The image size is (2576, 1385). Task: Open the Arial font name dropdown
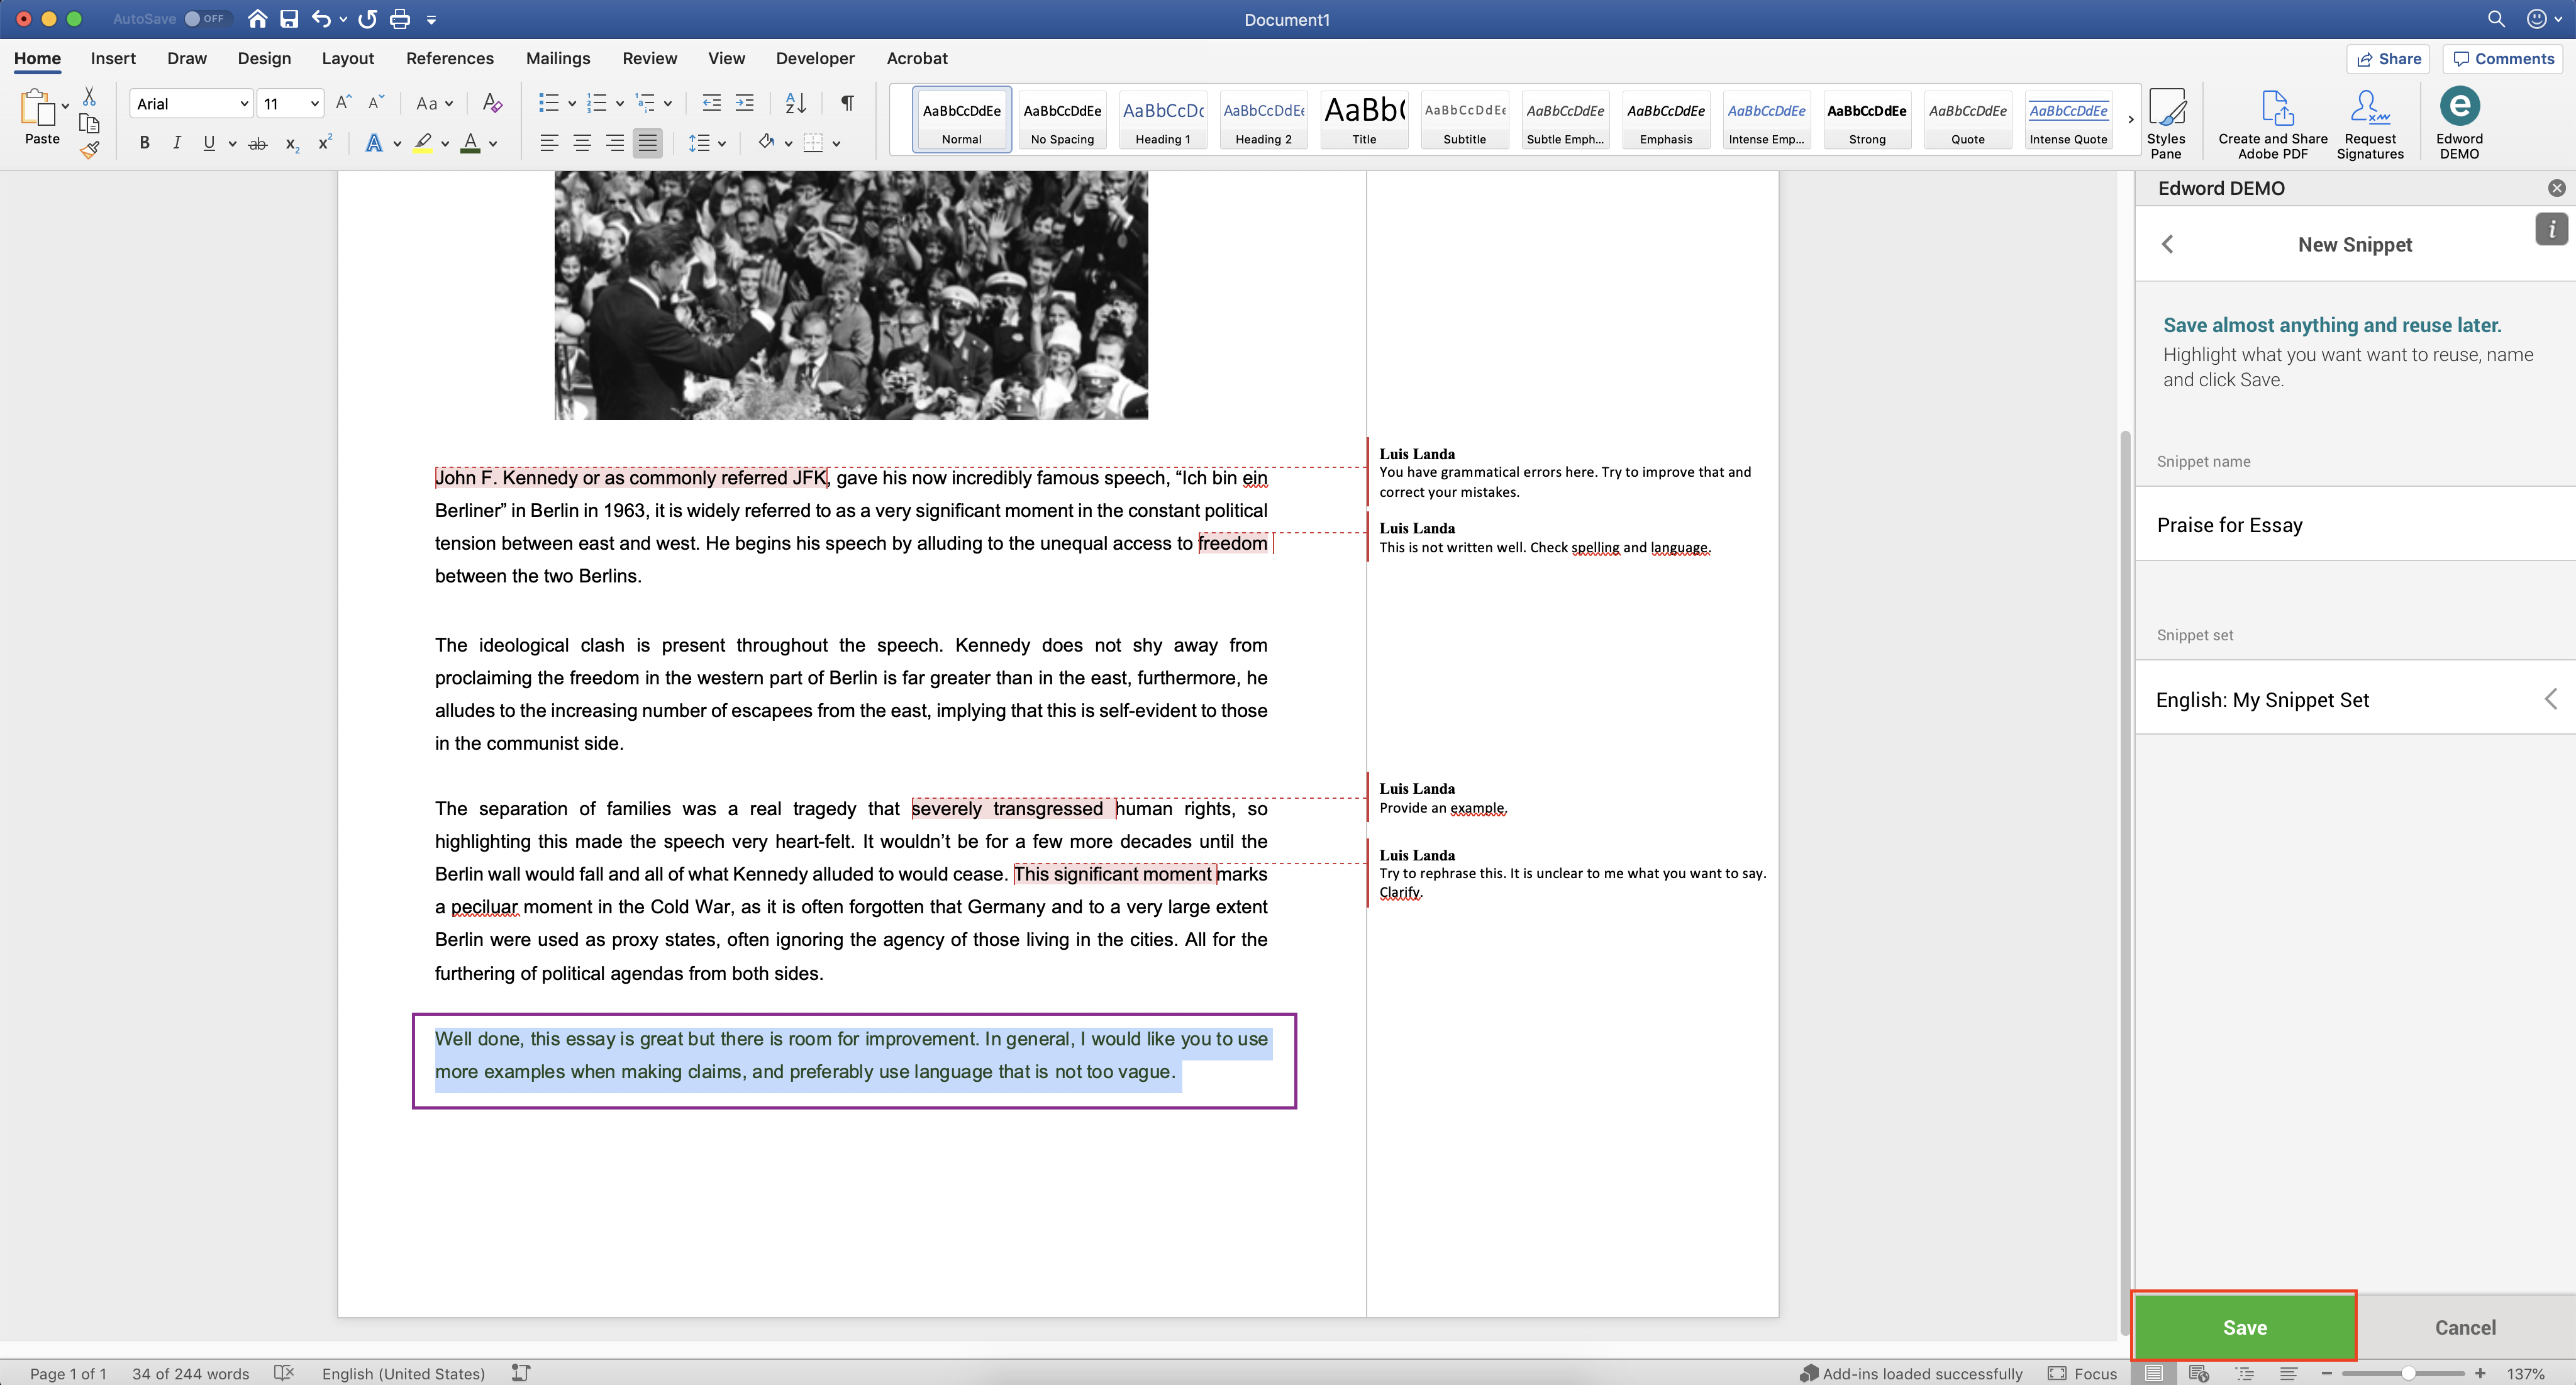(x=243, y=104)
